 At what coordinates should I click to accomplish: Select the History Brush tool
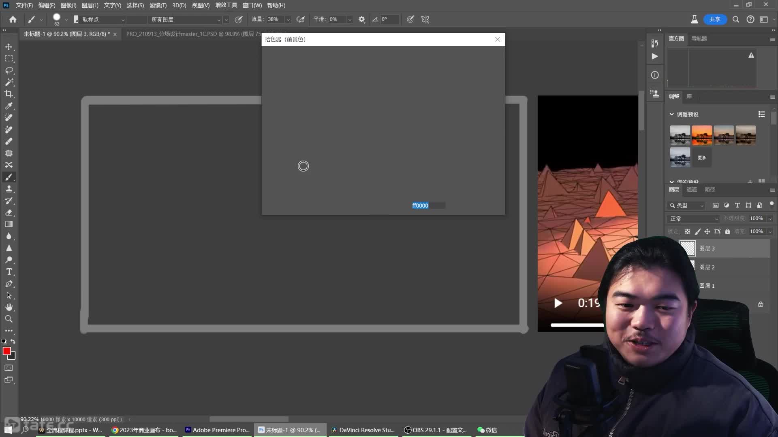pos(9,201)
